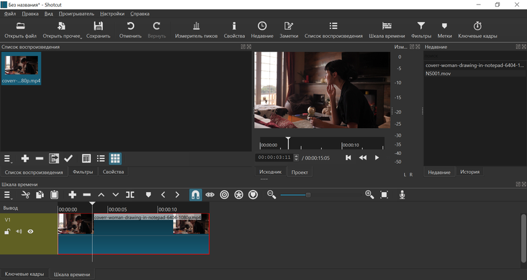This screenshot has height=280, width=527.
Task: Switch to Свойства tab below playlist
Action: pos(114,172)
